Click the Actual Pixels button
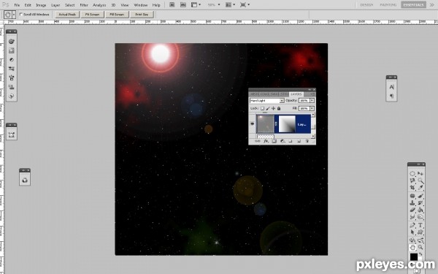Viewport: 438px width, 274px height. pos(67,15)
